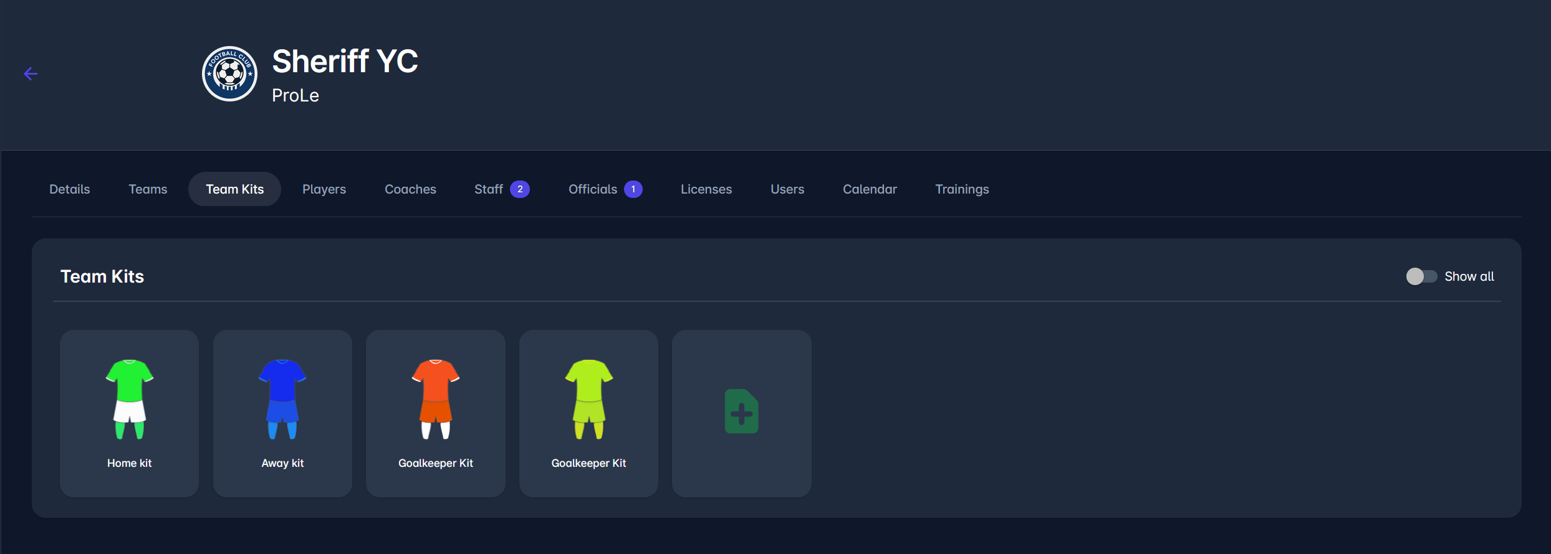Click the Staff count badge
The height and width of the screenshot is (554, 1551).
[x=520, y=189]
